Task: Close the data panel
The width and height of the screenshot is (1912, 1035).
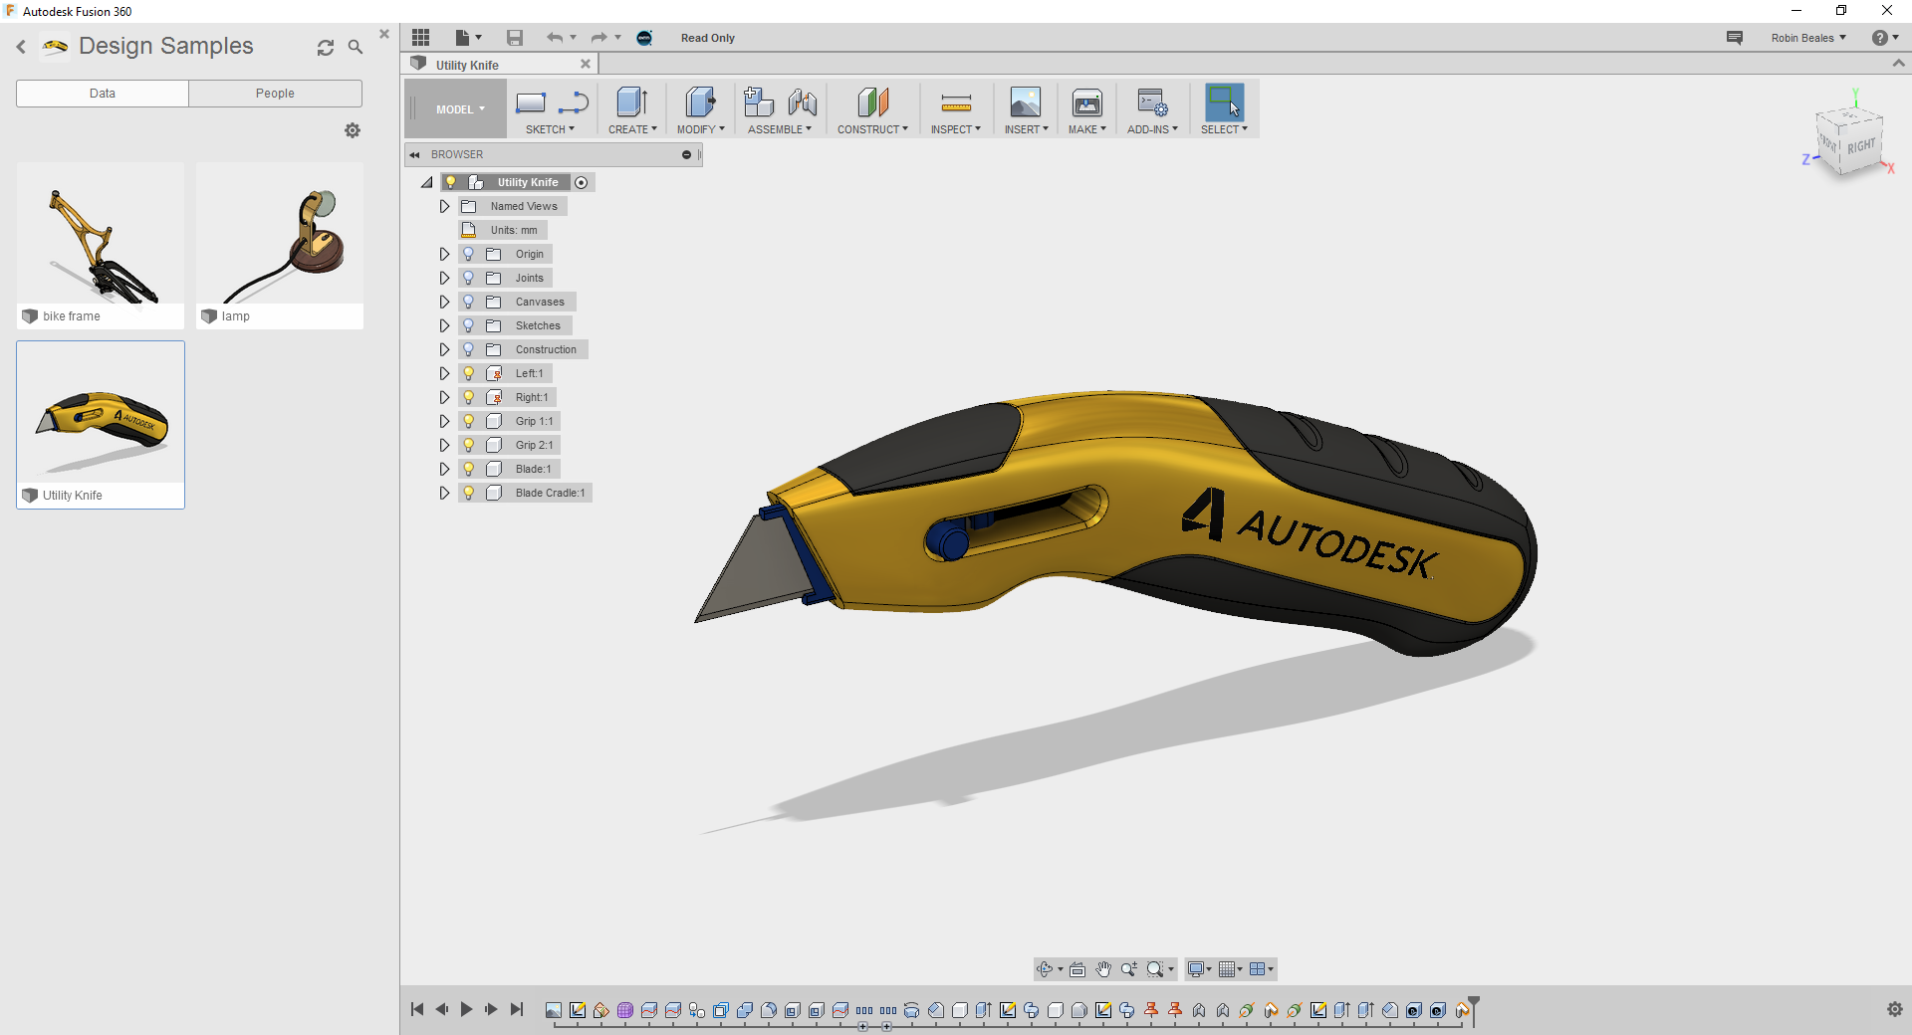Action: [384, 34]
